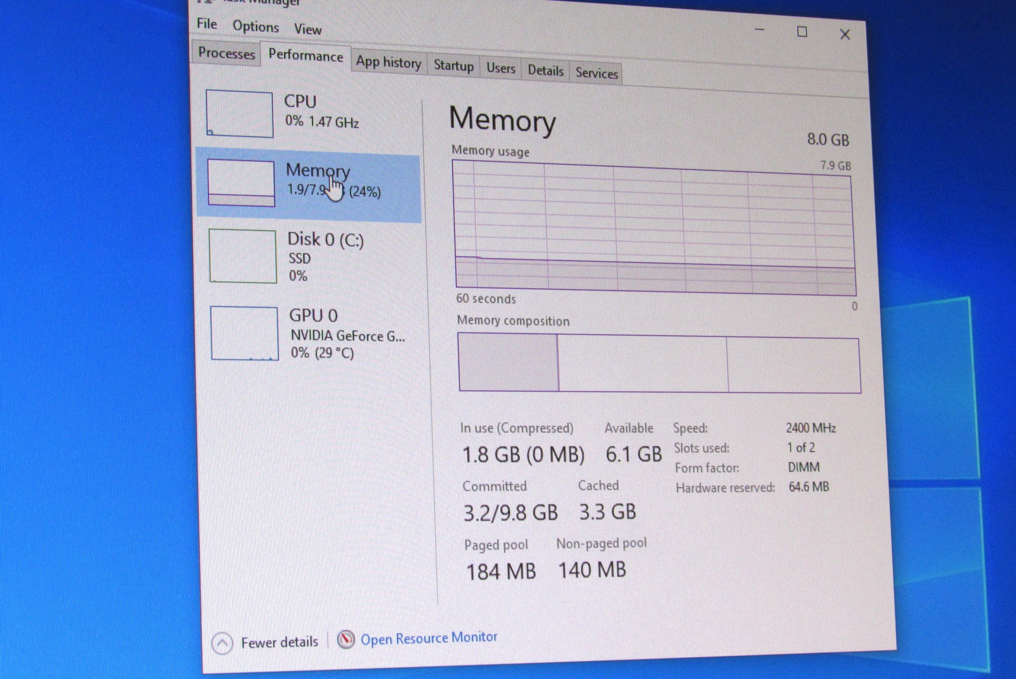Open the Disk 0 (C:) graph thumbnail
1016x679 pixels.
tap(243, 256)
